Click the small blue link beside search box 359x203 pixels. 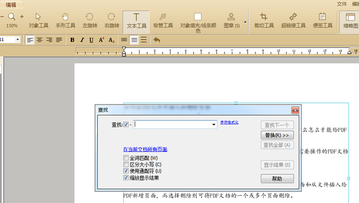[x=229, y=122]
